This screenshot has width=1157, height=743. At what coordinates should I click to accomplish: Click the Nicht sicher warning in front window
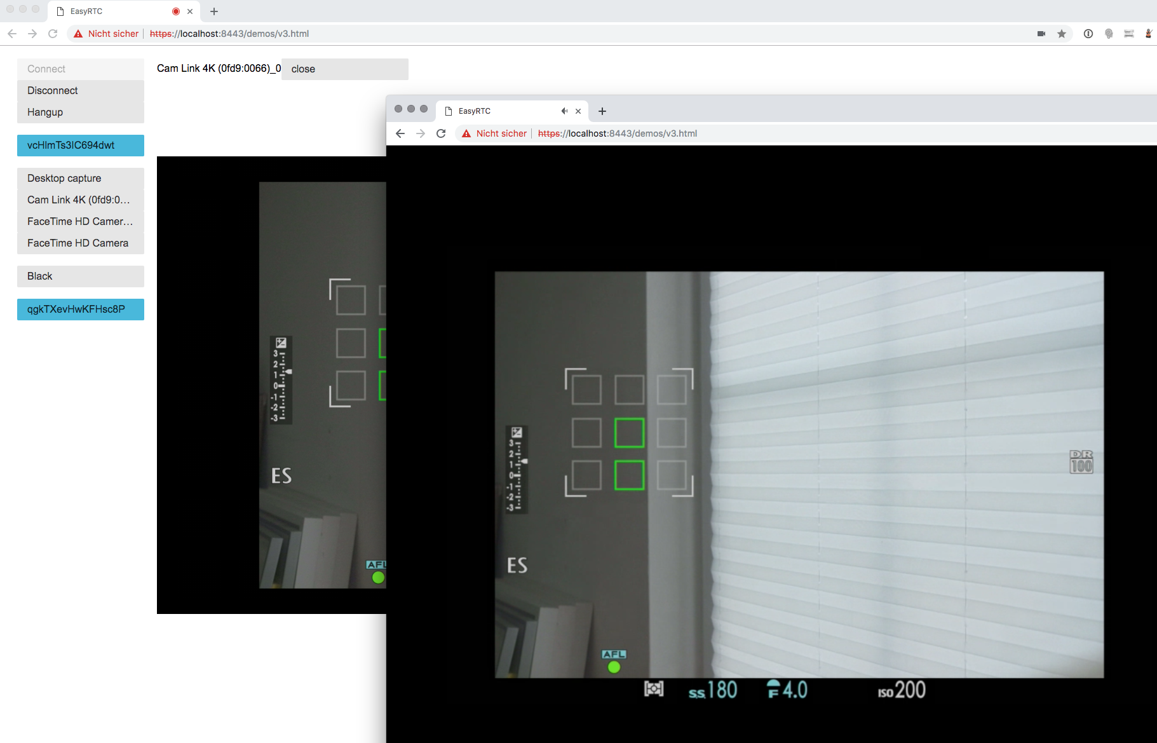(494, 133)
